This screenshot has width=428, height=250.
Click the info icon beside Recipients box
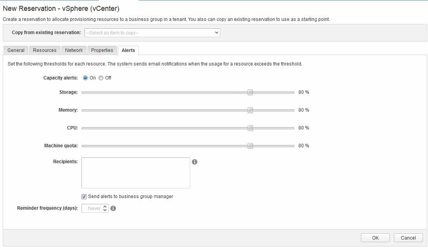[x=195, y=162]
